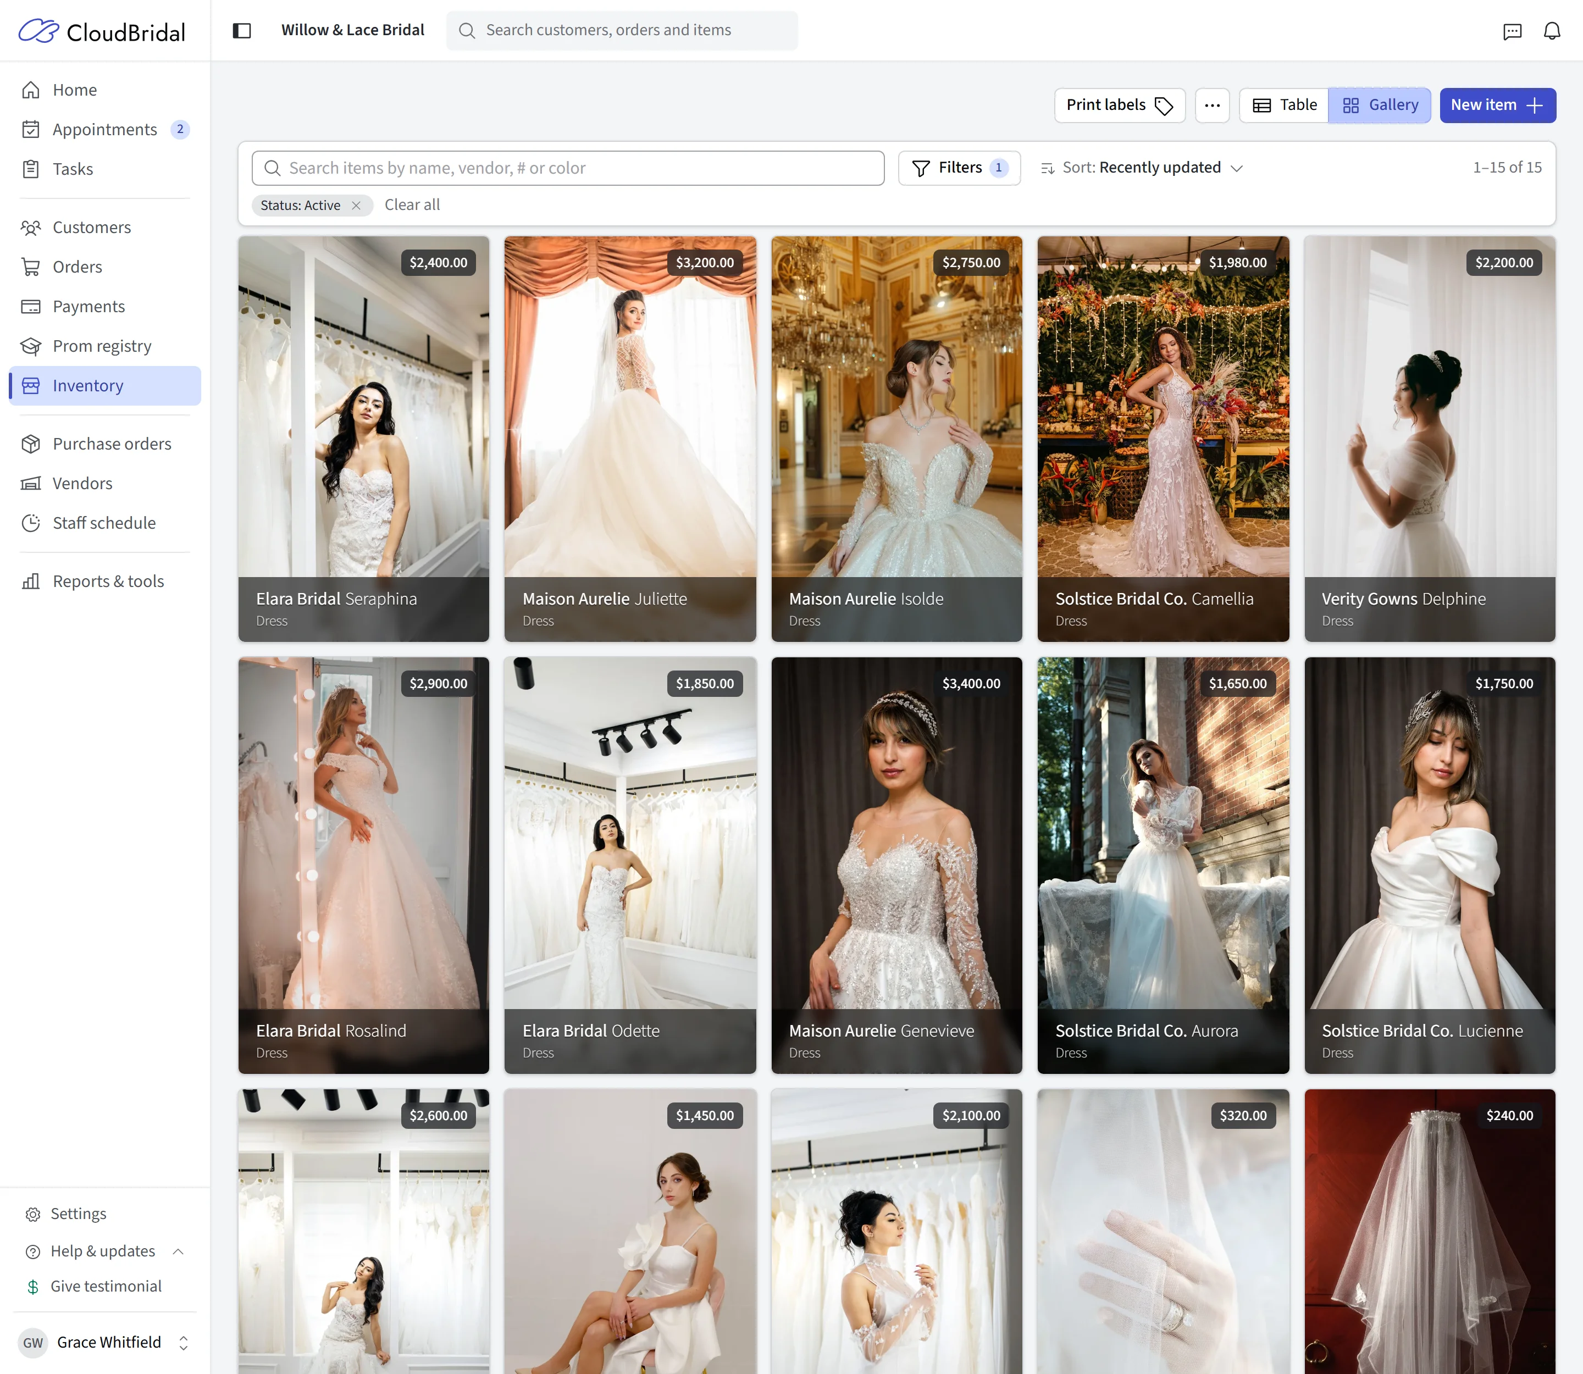Open the chat messages icon

1512,31
